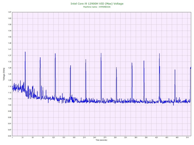The image size is (194, 145).
Task: Click the 1.58 voltage axis value
Action: [x=10, y=25]
